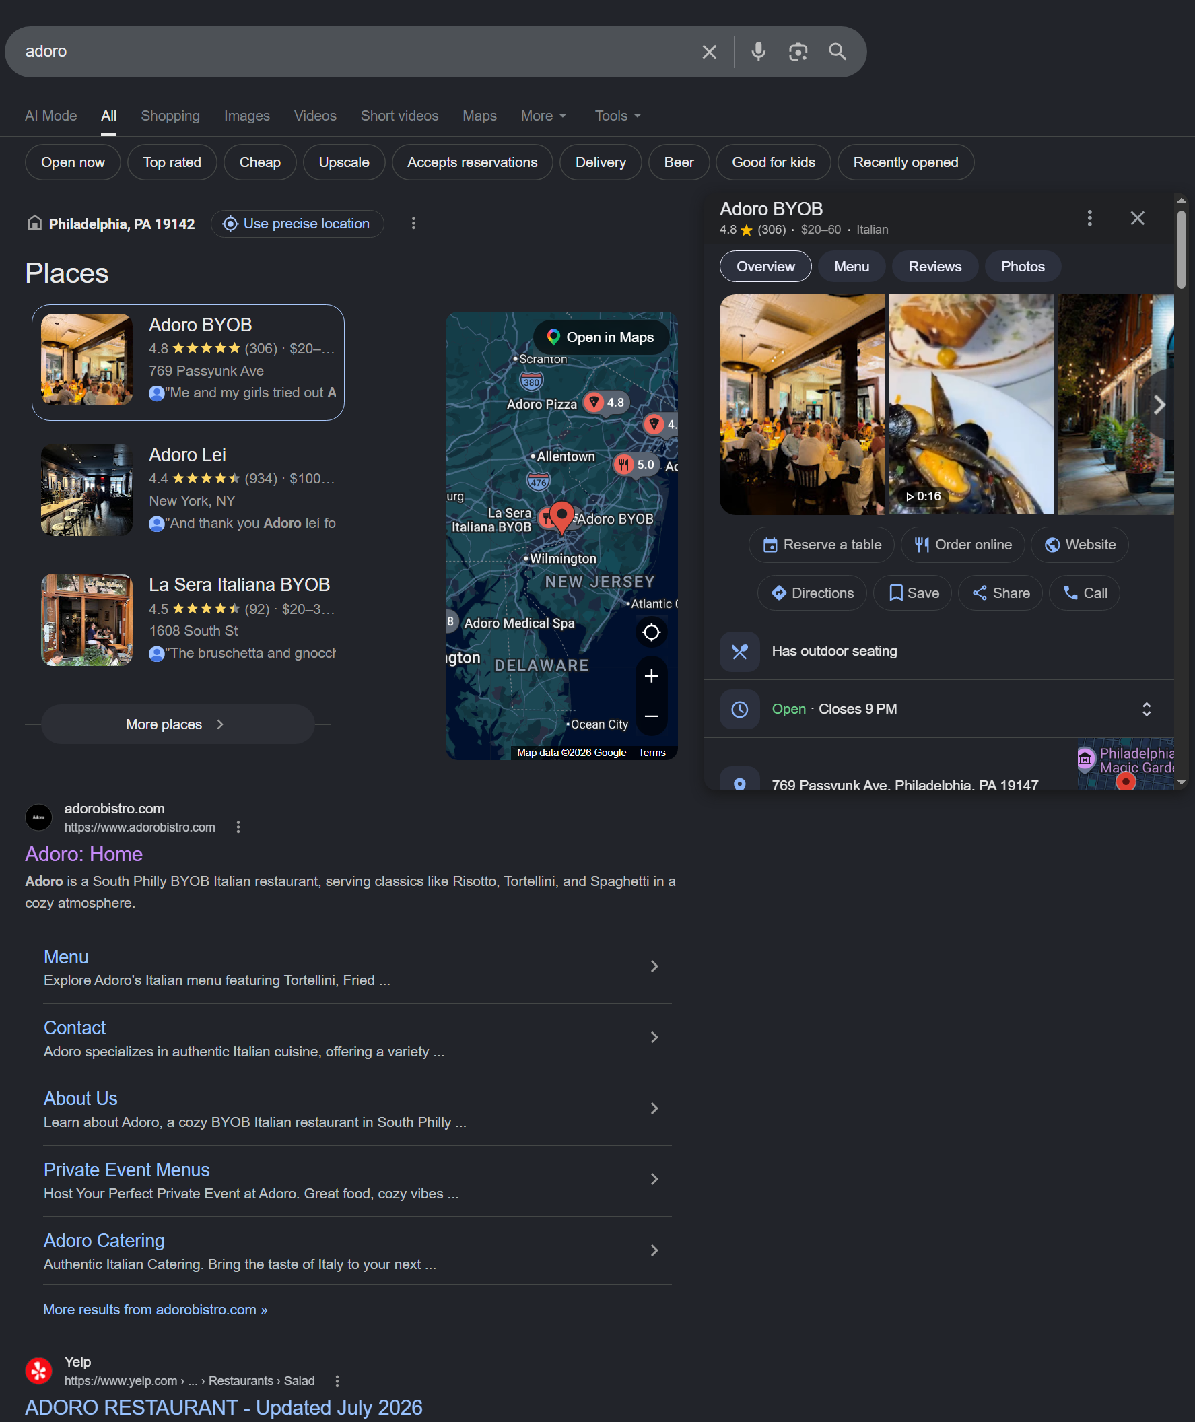Center map on my location
This screenshot has height=1422, width=1195.
(651, 632)
